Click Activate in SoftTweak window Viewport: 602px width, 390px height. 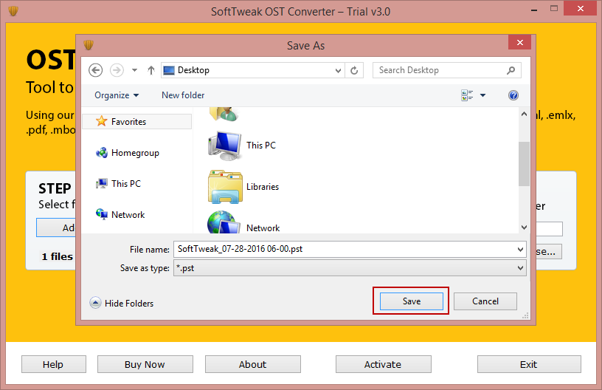(383, 364)
